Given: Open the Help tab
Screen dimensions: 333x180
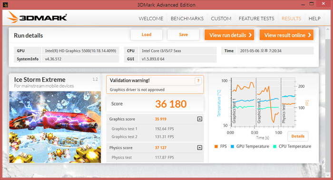Looking at the screenshot, I should point(314,18).
